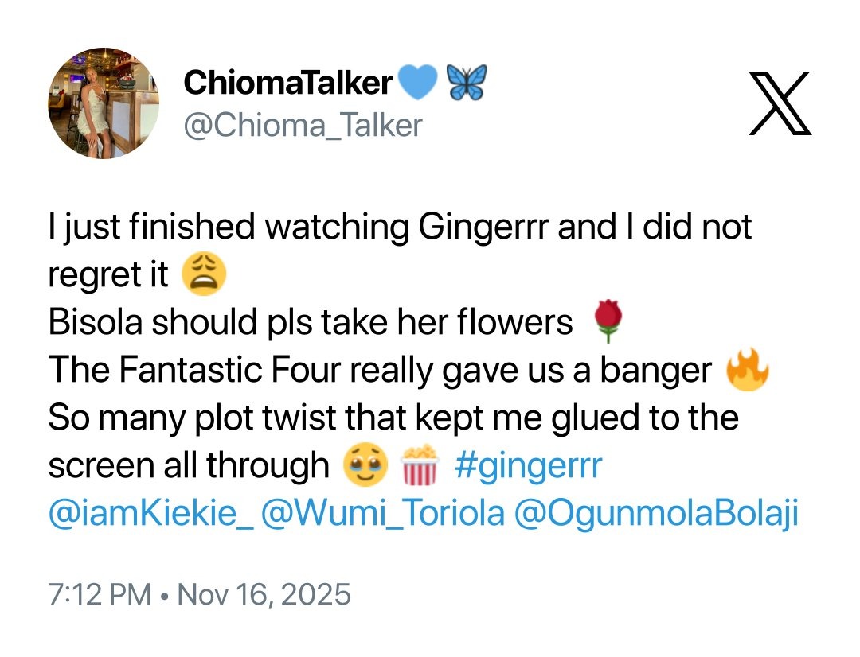Viewport: 860px width, 657px height.
Task: Click the weary face emoji
Action: 205,275
